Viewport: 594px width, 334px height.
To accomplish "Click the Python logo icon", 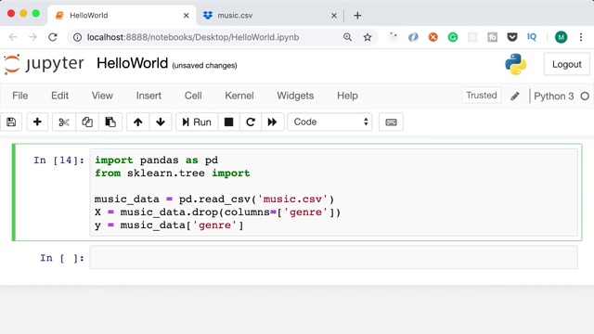I will (x=516, y=64).
